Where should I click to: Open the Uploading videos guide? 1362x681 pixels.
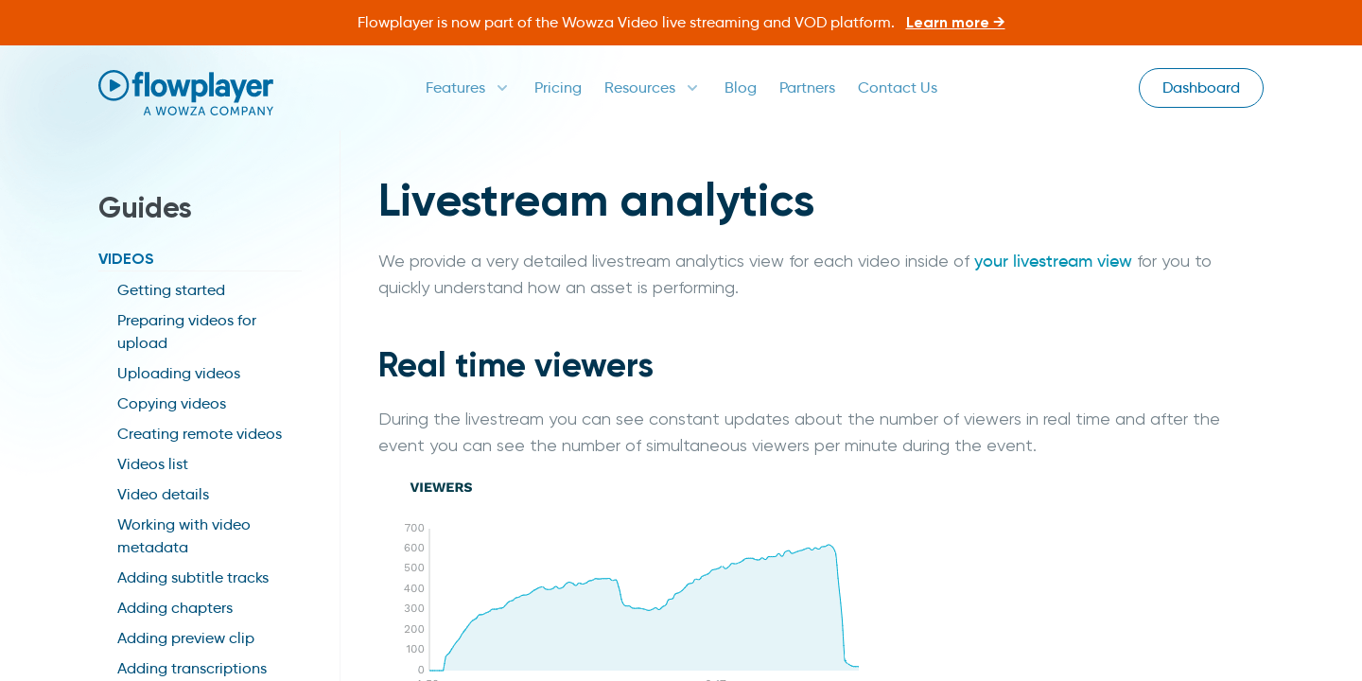pos(179,374)
